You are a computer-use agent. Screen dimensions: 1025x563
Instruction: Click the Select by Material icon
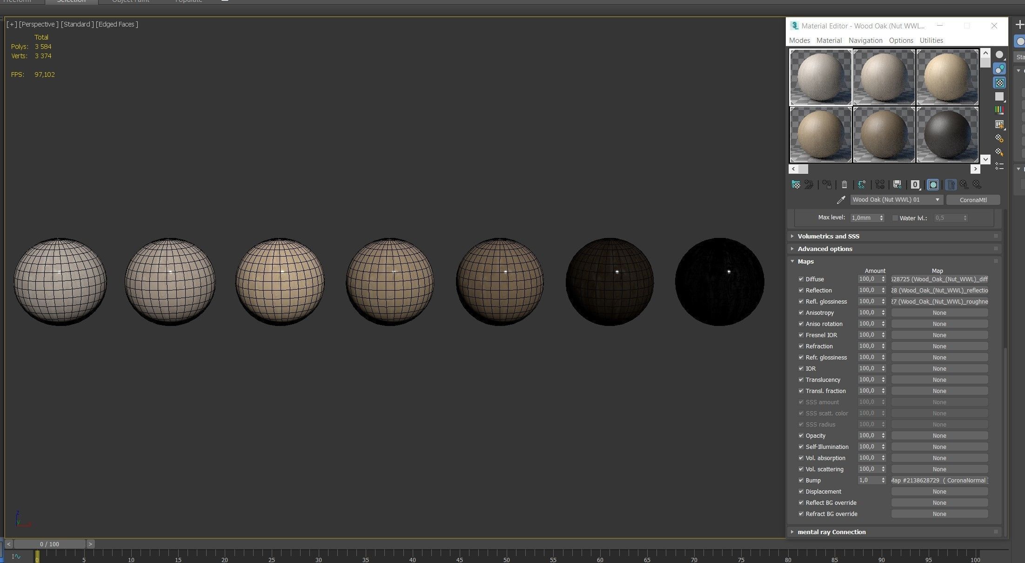point(999,152)
